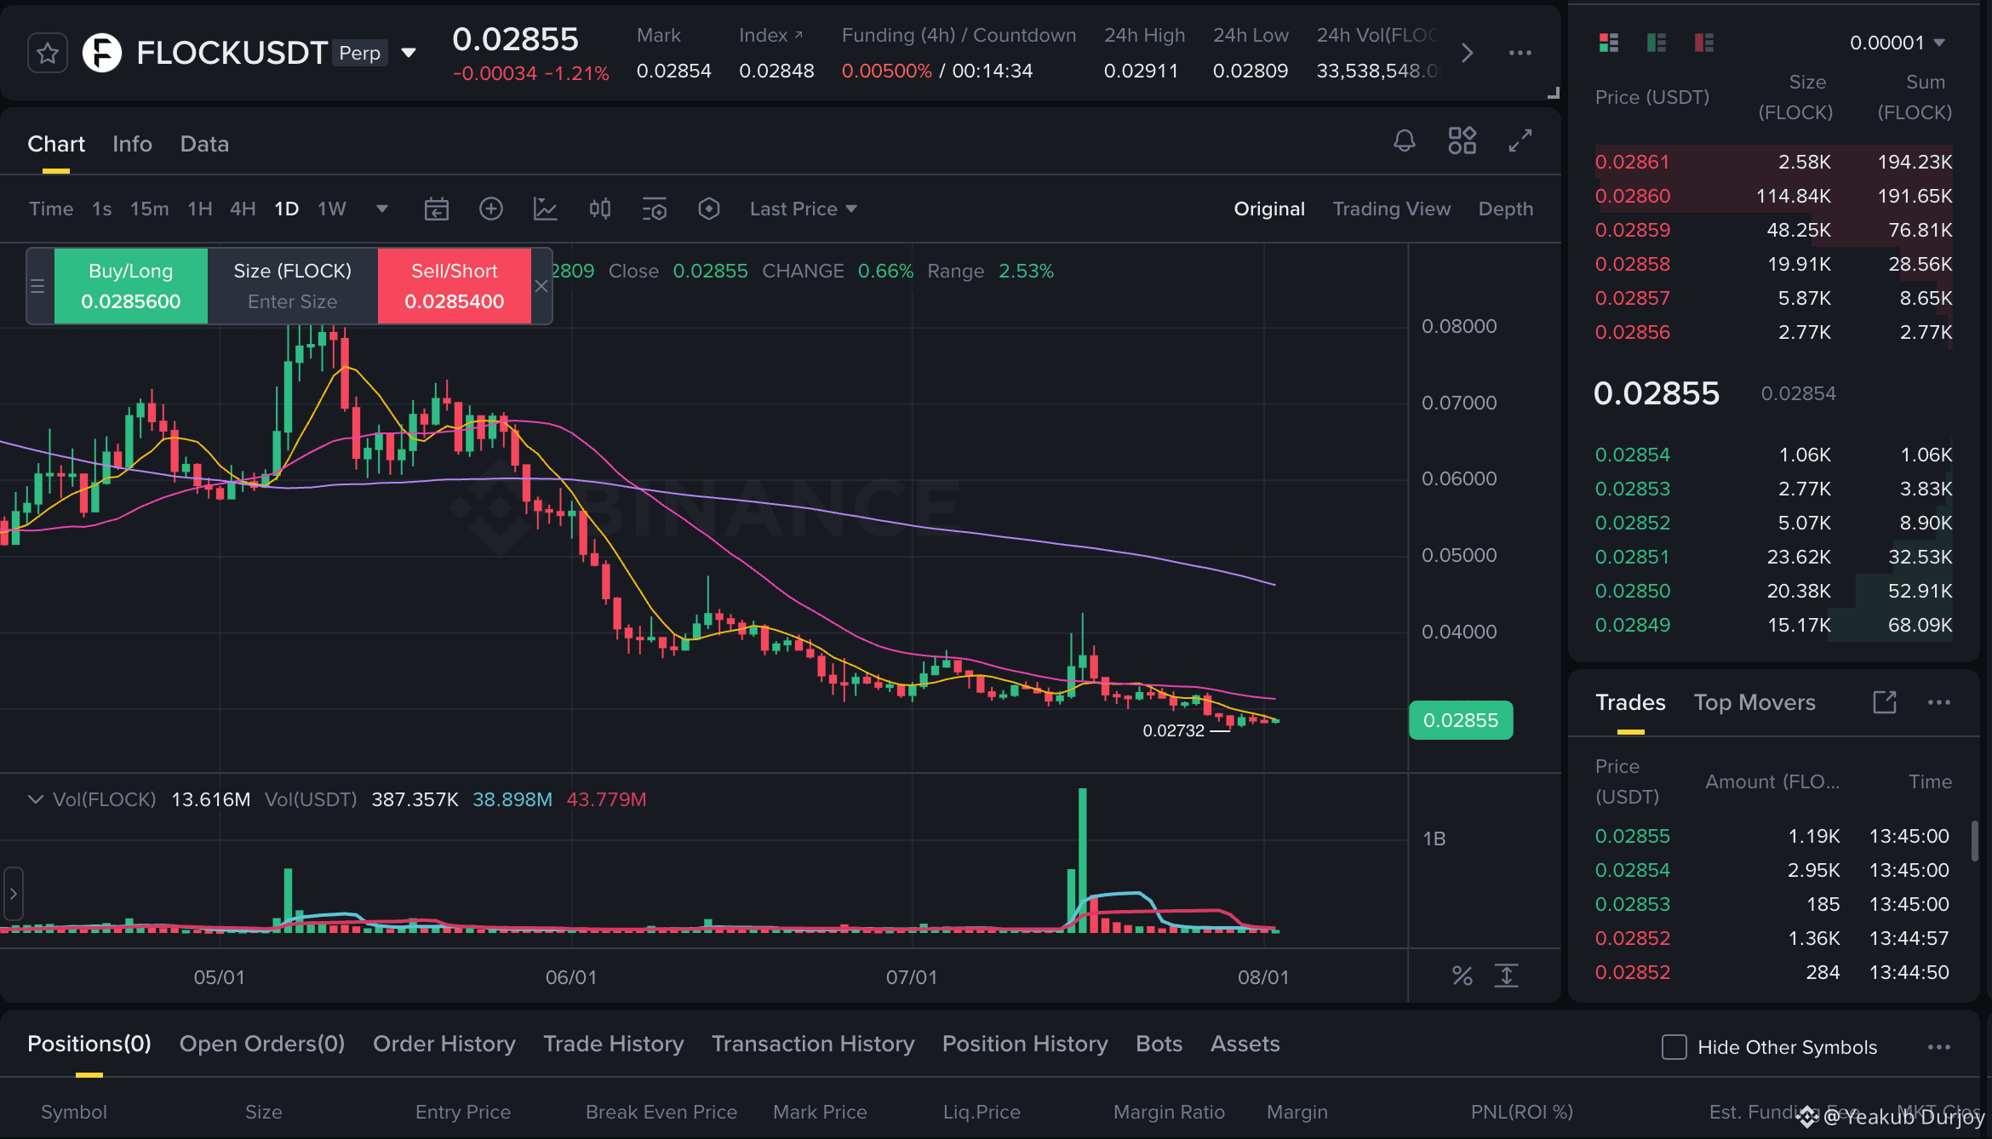This screenshot has height=1139, width=1992.
Task: Show bids-only order book view
Action: click(x=1657, y=43)
